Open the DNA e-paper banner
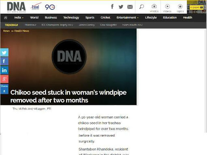Viewport: 207px width, 155px height. click(x=197, y=7)
